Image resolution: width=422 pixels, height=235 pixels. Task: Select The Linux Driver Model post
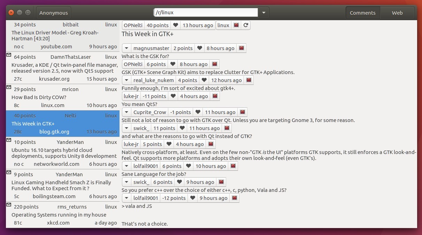tap(63, 35)
